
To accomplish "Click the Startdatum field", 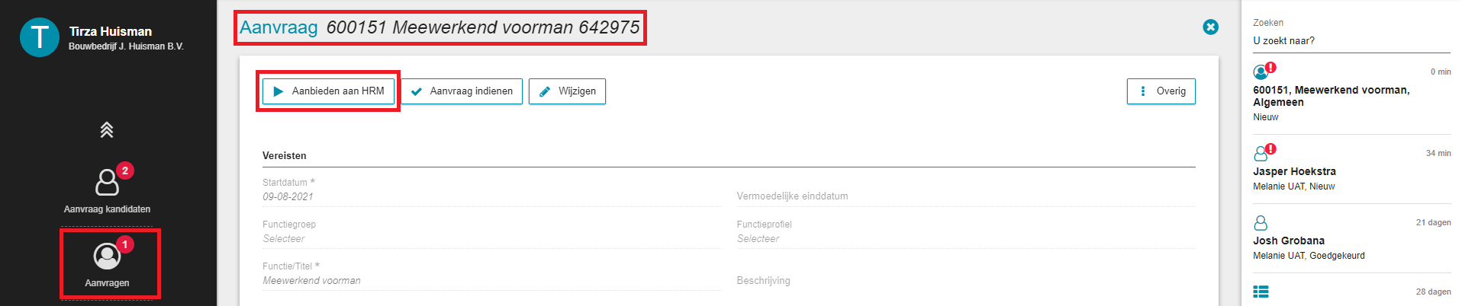I will click(491, 196).
